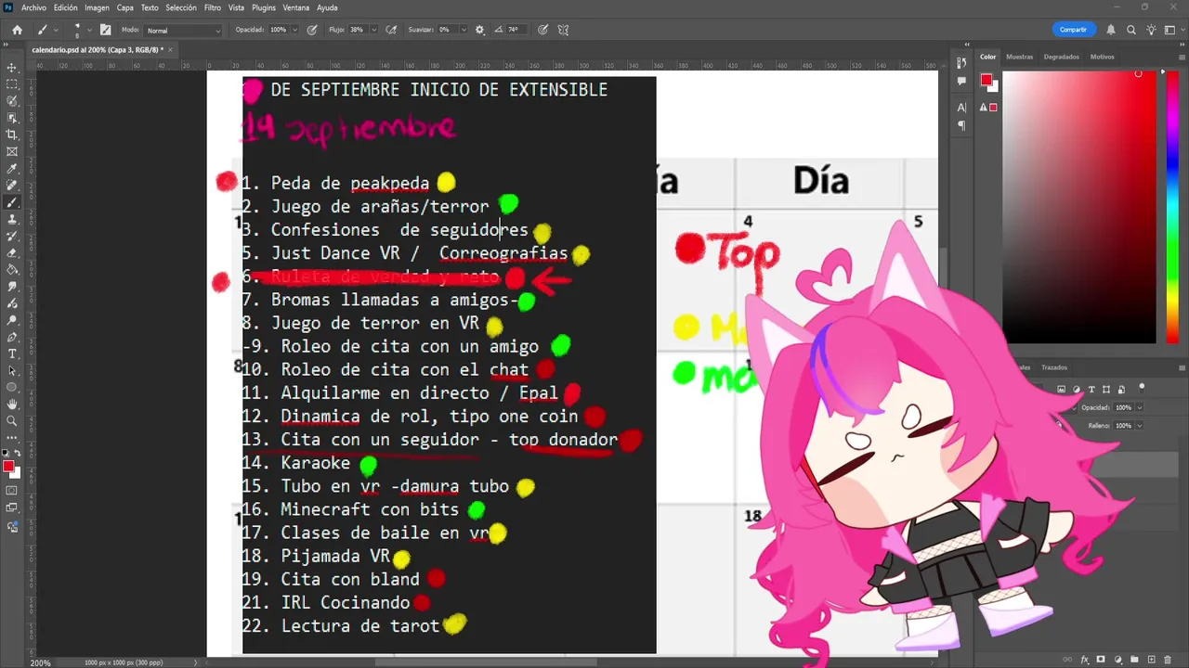Select the Path Selection arrow tool
1189x668 pixels.
pyautogui.click(x=12, y=370)
